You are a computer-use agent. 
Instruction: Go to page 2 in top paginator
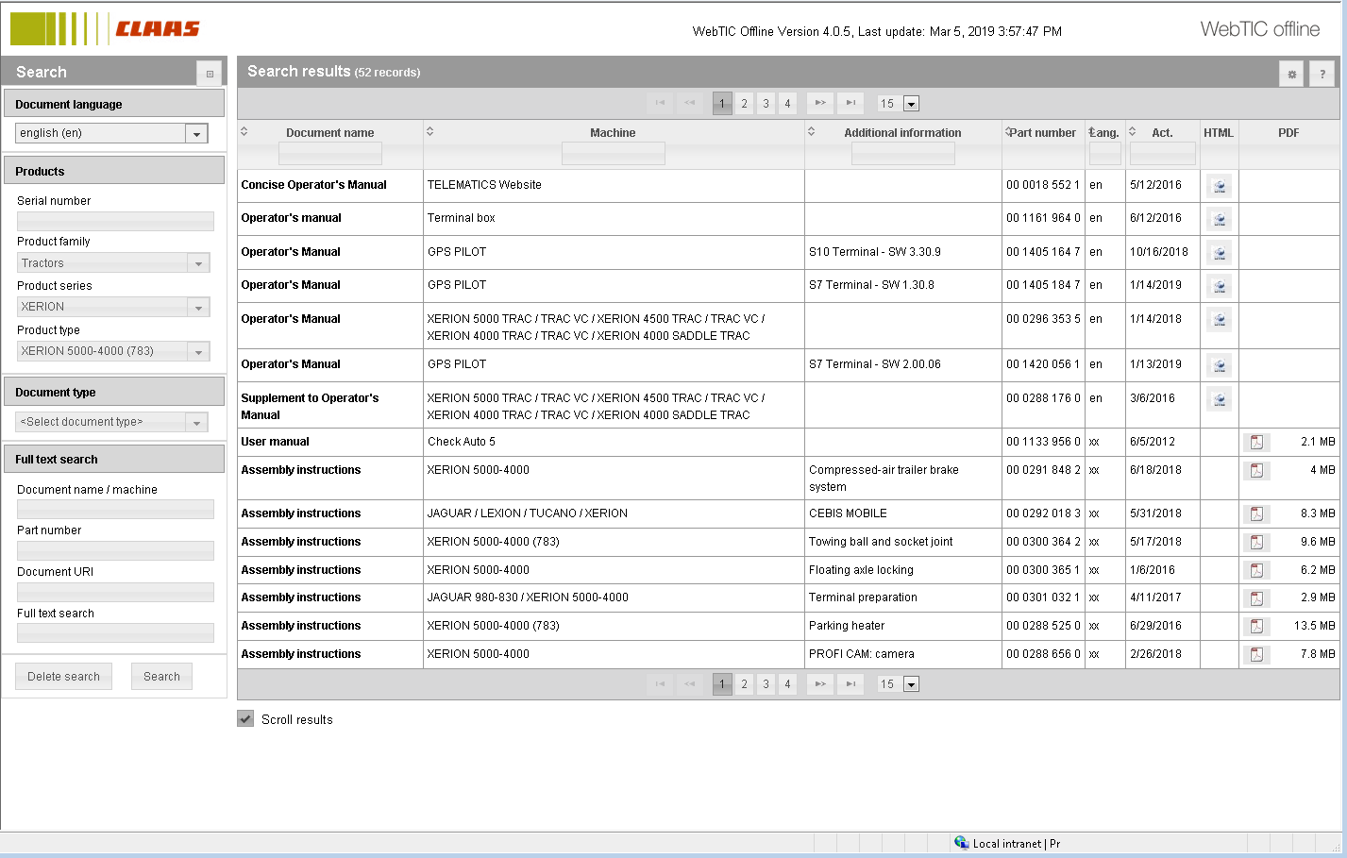coord(744,103)
